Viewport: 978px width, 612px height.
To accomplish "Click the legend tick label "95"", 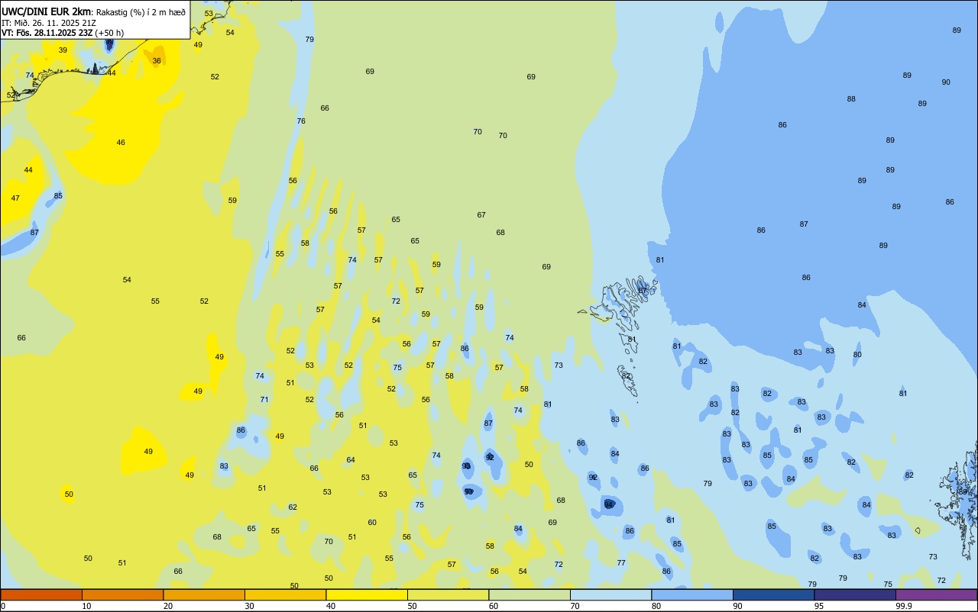I will pos(819,606).
